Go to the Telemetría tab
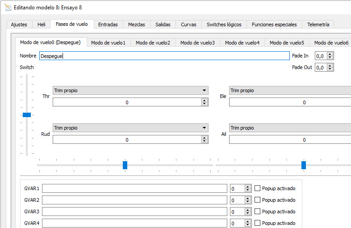351x228 pixels. click(x=318, y=24)
